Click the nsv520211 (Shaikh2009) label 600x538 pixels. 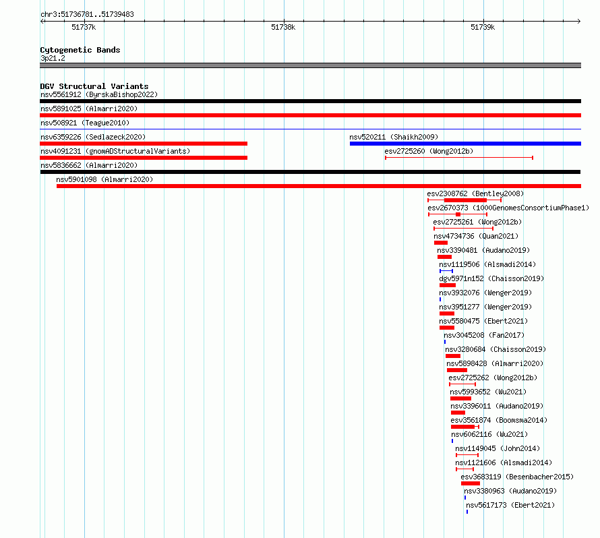click(x=394, y=137)
